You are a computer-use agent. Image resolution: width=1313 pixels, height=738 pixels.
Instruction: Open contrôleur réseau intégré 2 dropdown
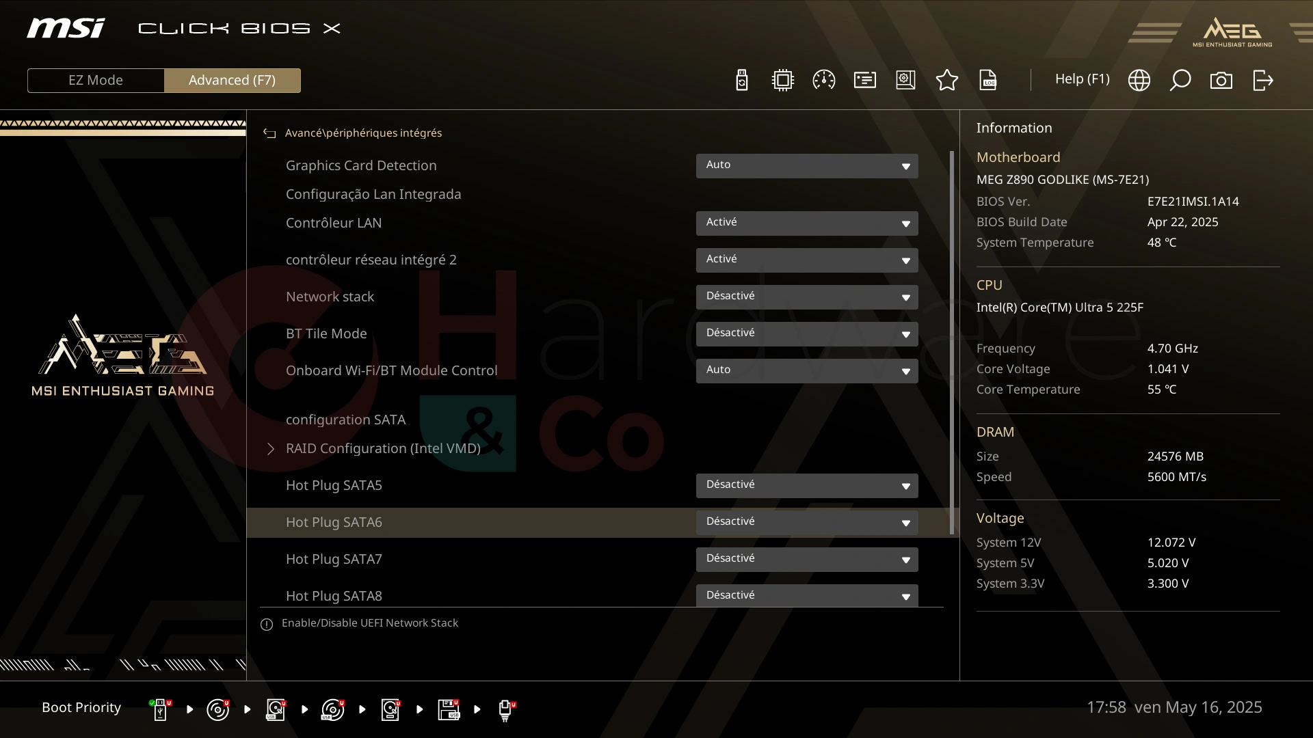[x=807, y=260]
